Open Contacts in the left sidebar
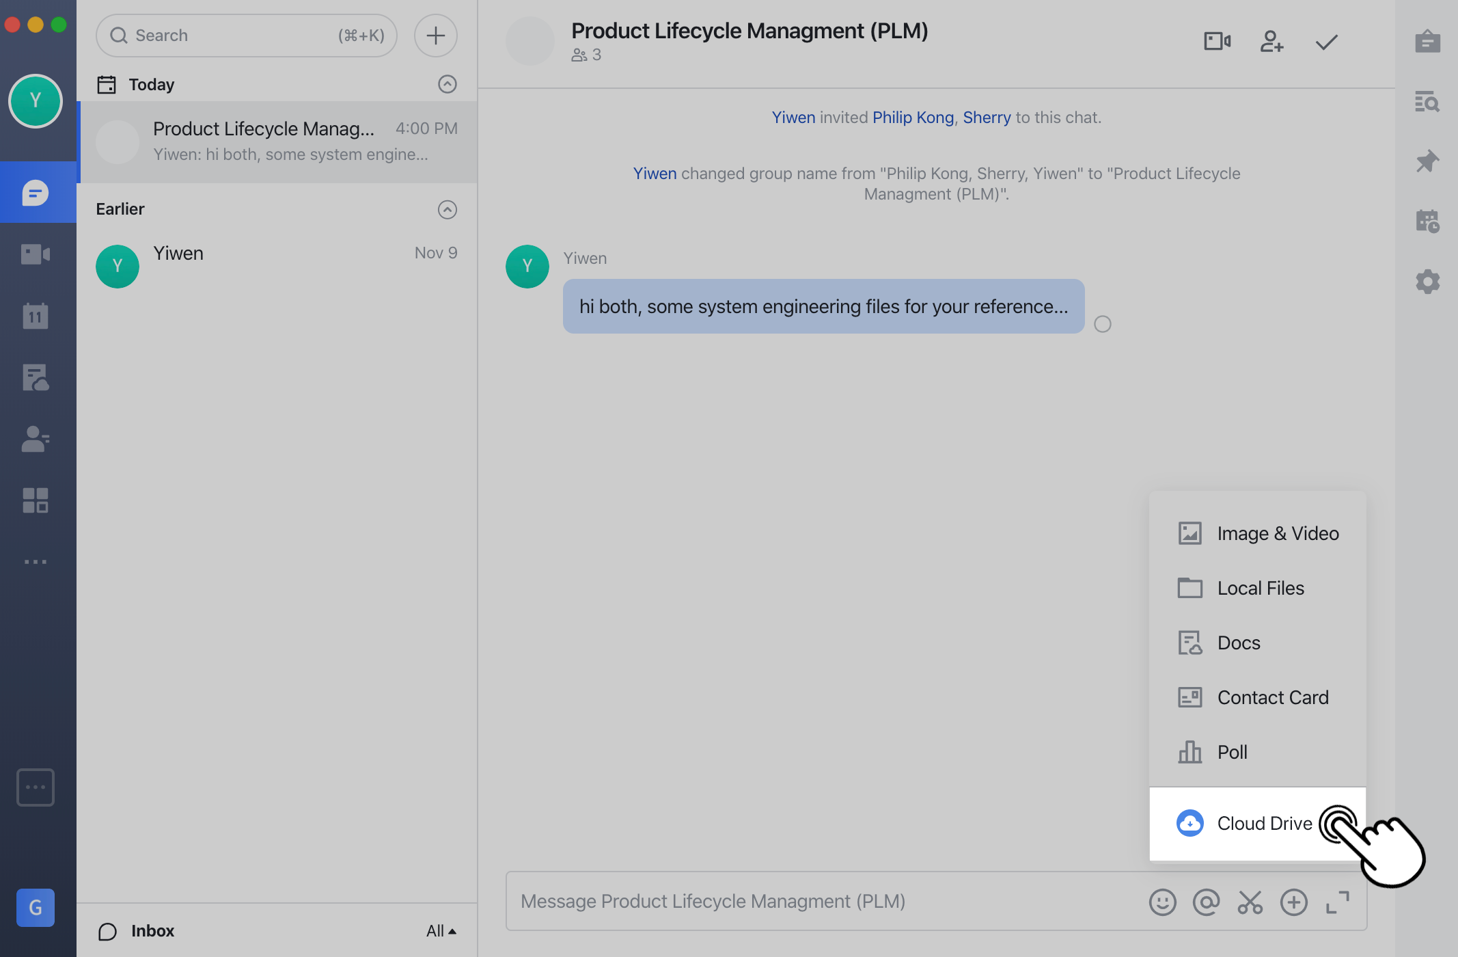The width and height of the screenshot is (1458, 957). point(36,439)
